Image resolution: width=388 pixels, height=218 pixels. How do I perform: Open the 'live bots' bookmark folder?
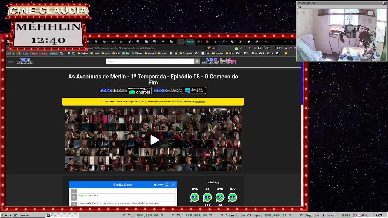point(82,53)
